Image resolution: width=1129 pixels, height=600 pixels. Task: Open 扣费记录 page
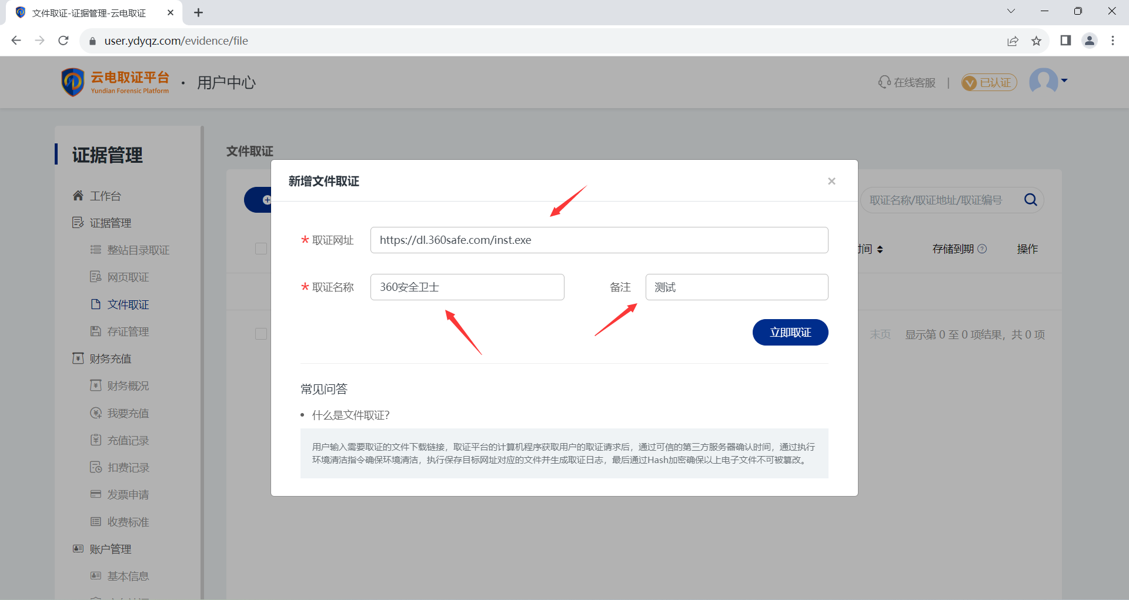pos(128,467)
